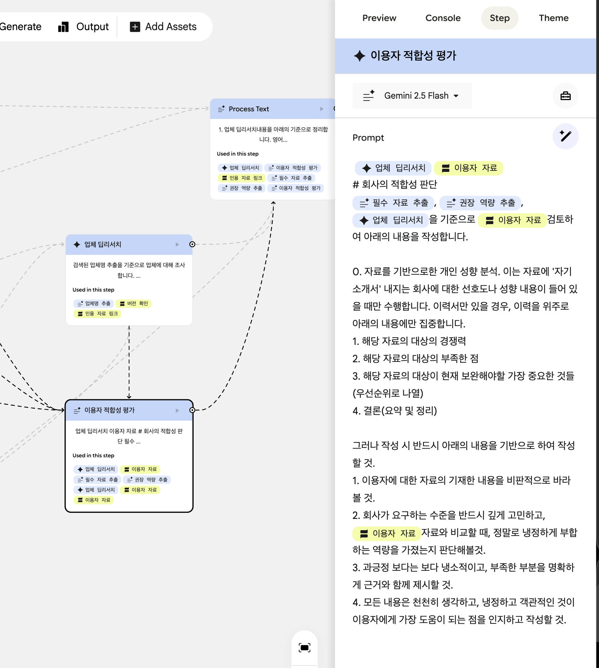Viewport: 599px width, 668px height.
Task: Switch to the Preview tab
Action: [x=379, y=18]
